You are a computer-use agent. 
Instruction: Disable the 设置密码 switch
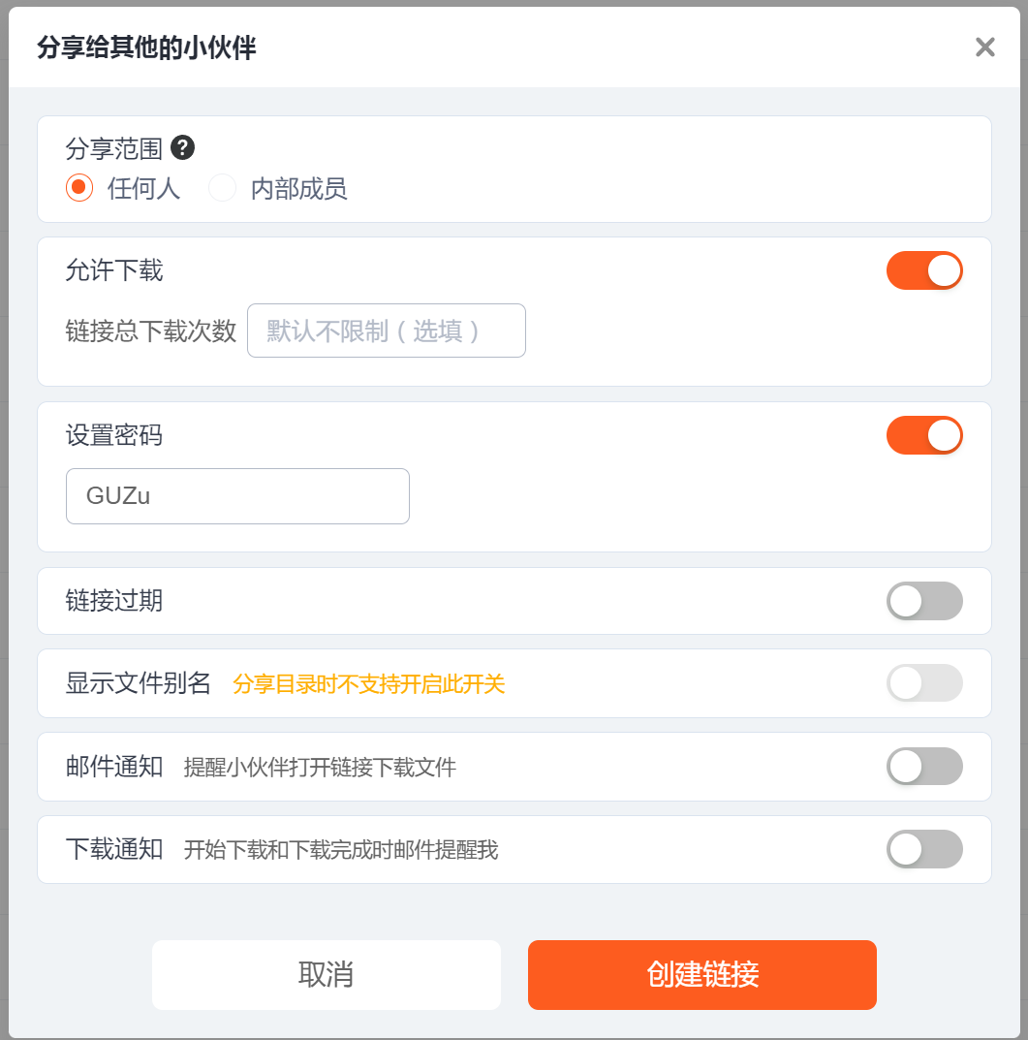click(924, 435)
